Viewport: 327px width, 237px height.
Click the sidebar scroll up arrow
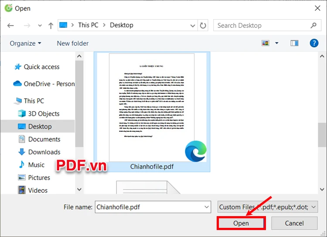(x=79, y=56)
